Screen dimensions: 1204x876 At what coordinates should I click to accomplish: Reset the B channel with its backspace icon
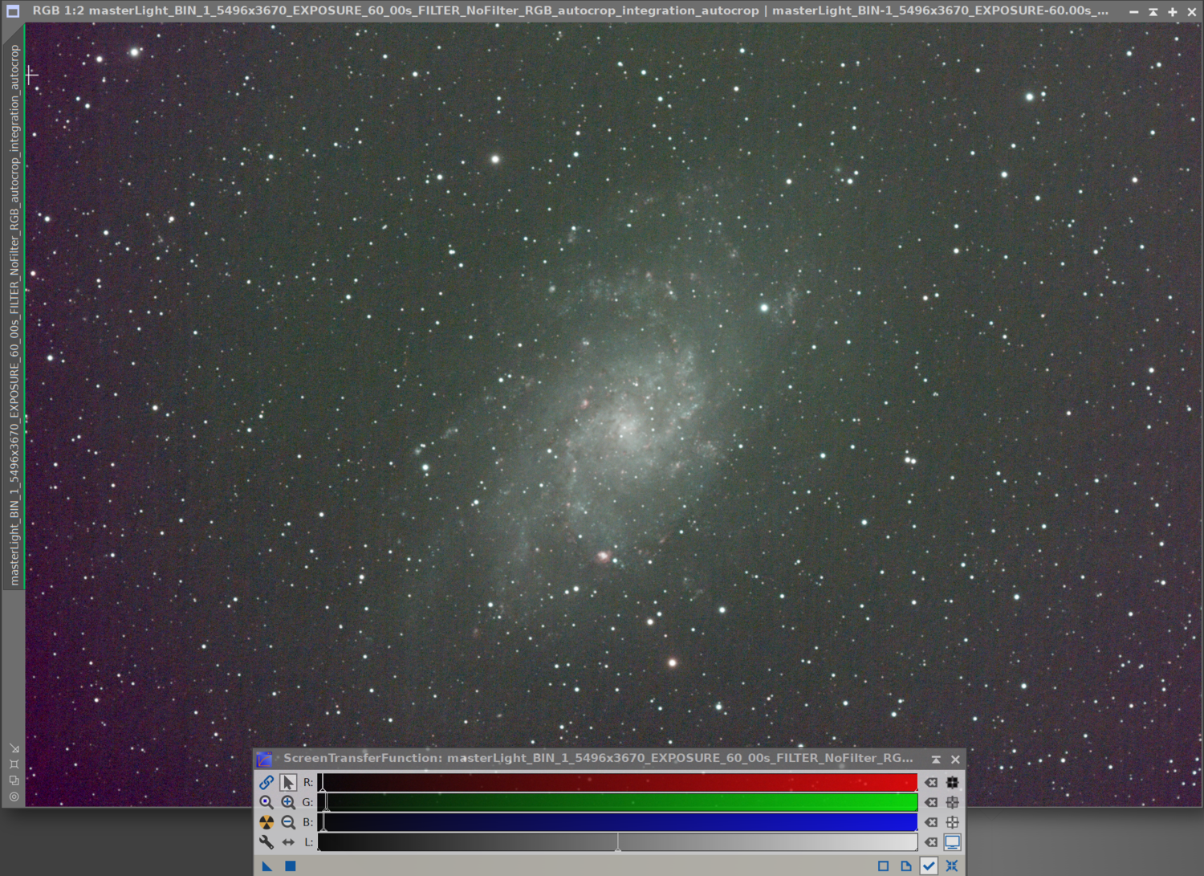pos(931,822)
